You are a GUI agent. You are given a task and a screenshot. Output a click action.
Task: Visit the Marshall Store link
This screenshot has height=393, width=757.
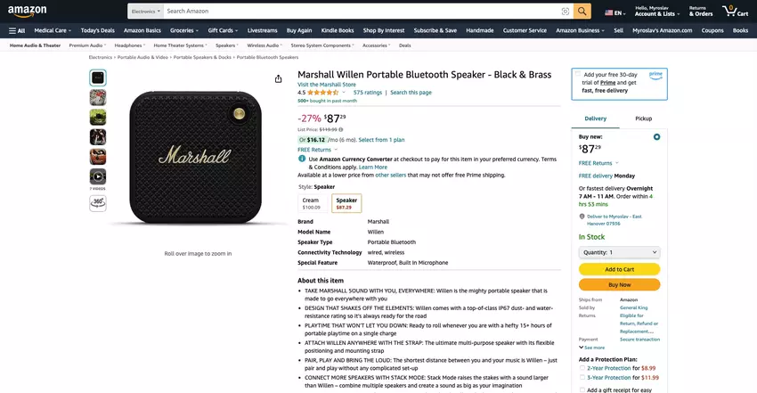327,84
